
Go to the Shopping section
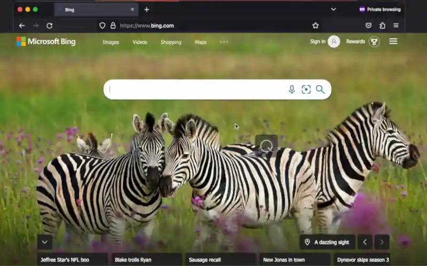(171, 42)
